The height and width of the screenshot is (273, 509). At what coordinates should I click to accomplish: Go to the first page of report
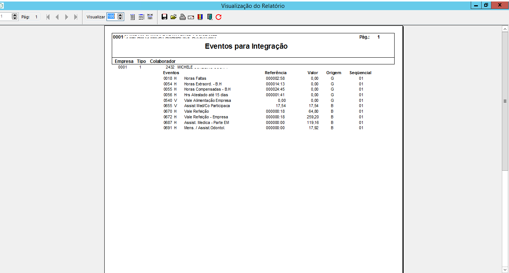[x=48, y=17]
